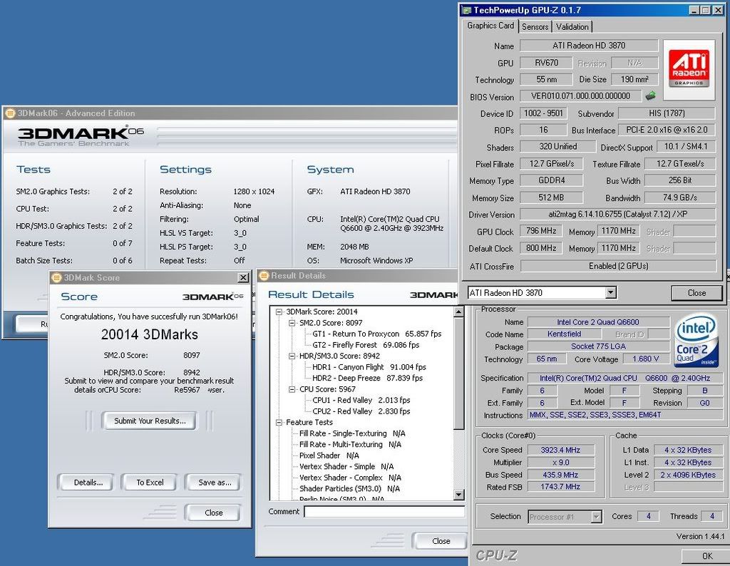Click the Result Details scrollbar up arrow

pos(458,312)
